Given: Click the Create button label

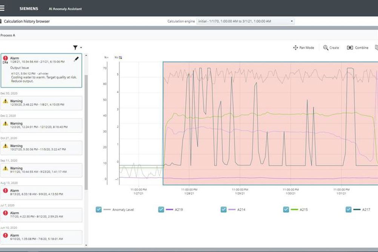Looking at the screenshot, I should coord(334,48).
